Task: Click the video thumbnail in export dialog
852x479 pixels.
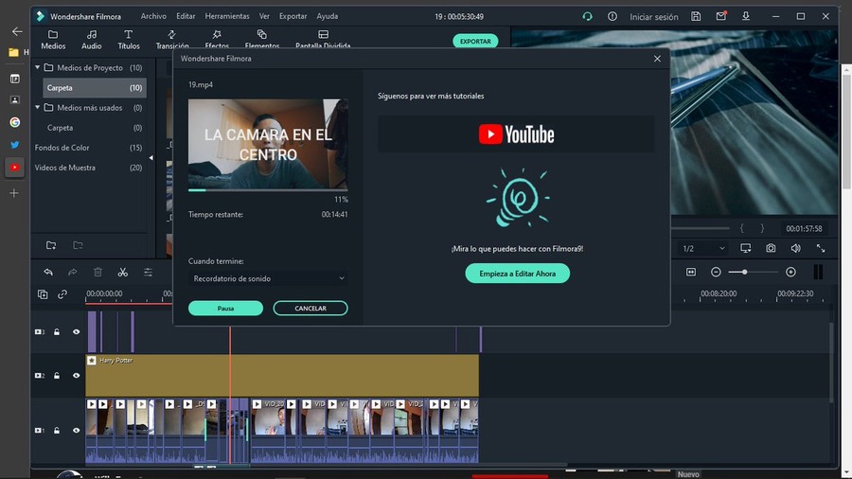Action: click(268, 144)
